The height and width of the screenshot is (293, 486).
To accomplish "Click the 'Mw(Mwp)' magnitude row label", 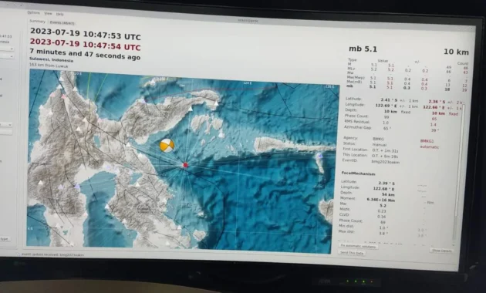I will tap(356, 77).
